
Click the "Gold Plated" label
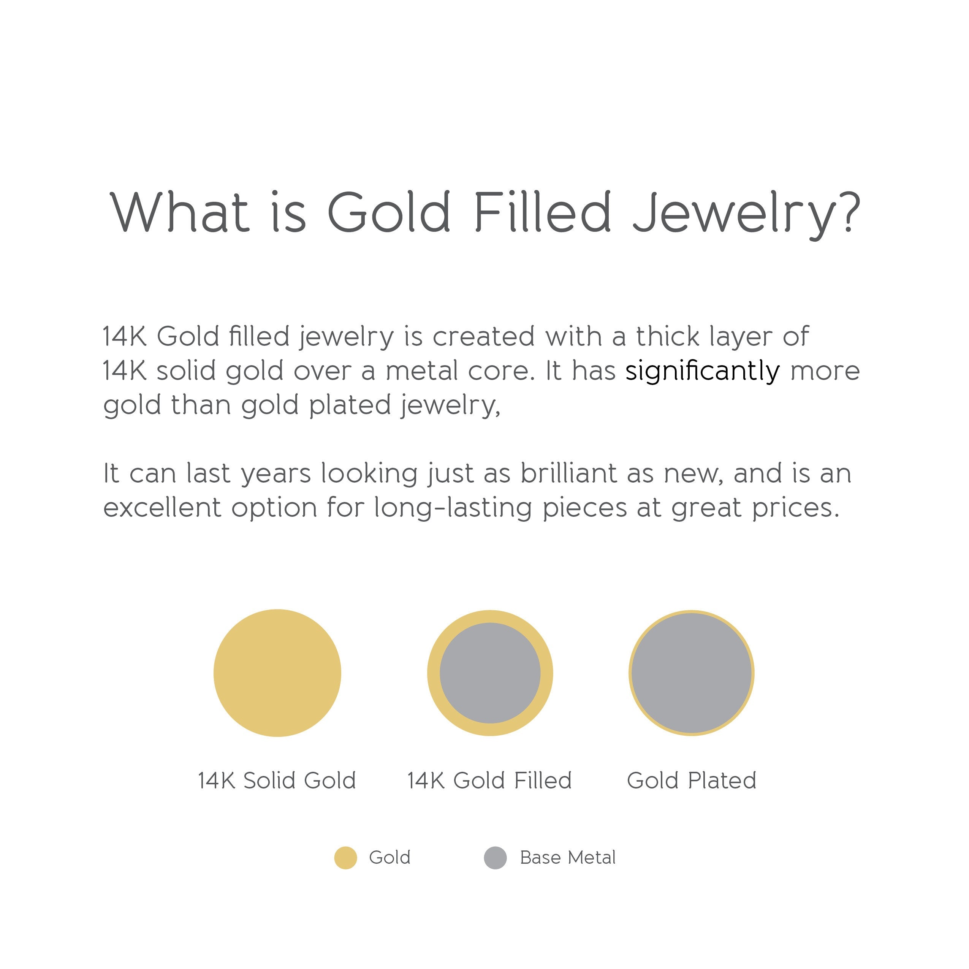coord(691,781)
